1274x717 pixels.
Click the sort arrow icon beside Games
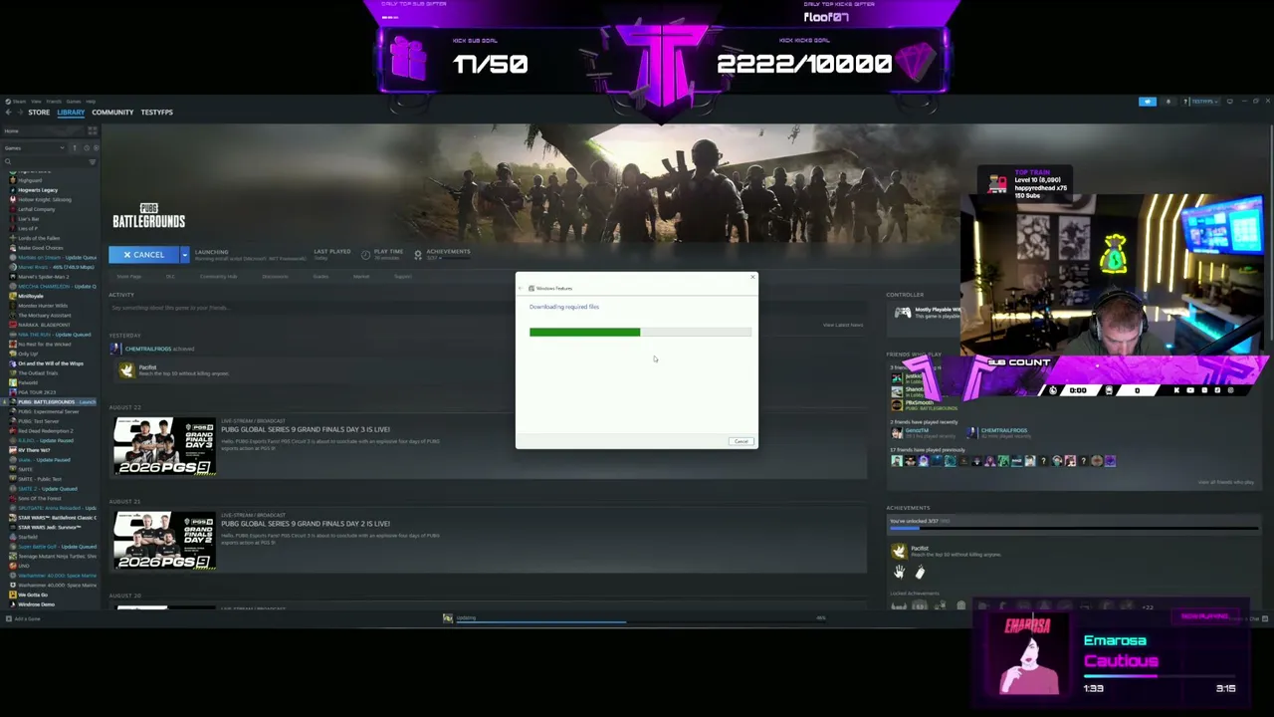pyautogui.click(x=74, y=147)
